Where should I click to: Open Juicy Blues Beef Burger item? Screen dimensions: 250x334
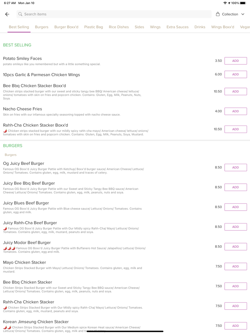click(x=26, y=203)
